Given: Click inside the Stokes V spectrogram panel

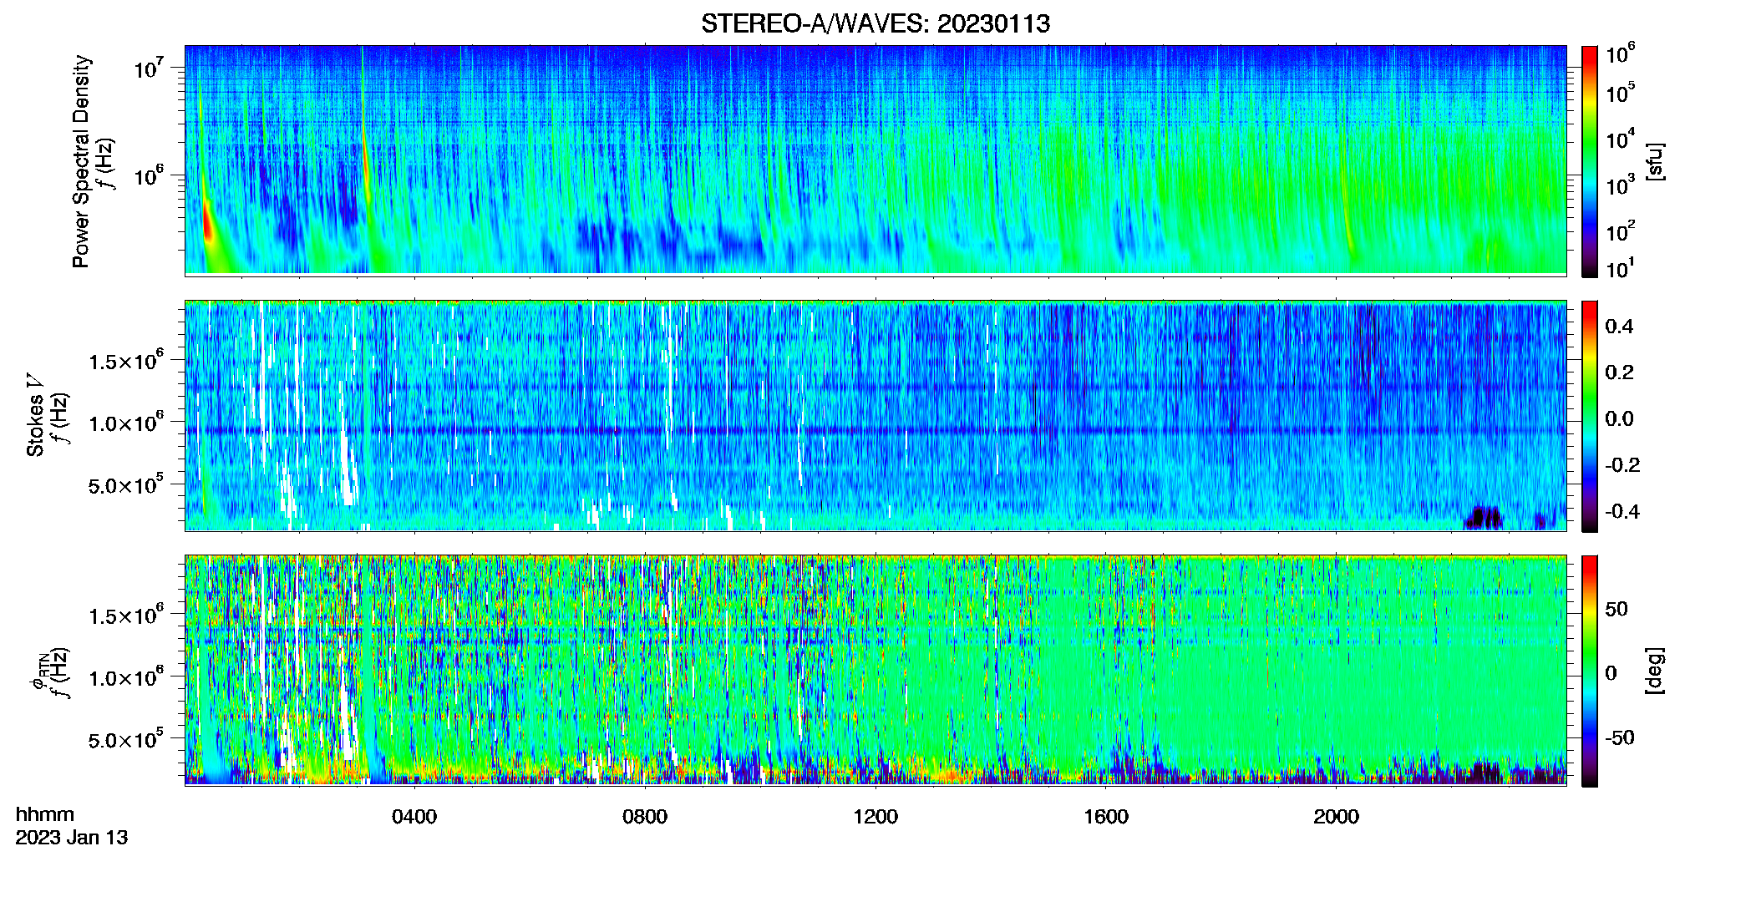Looking at the screenshot, I should [x=875, y=416].
